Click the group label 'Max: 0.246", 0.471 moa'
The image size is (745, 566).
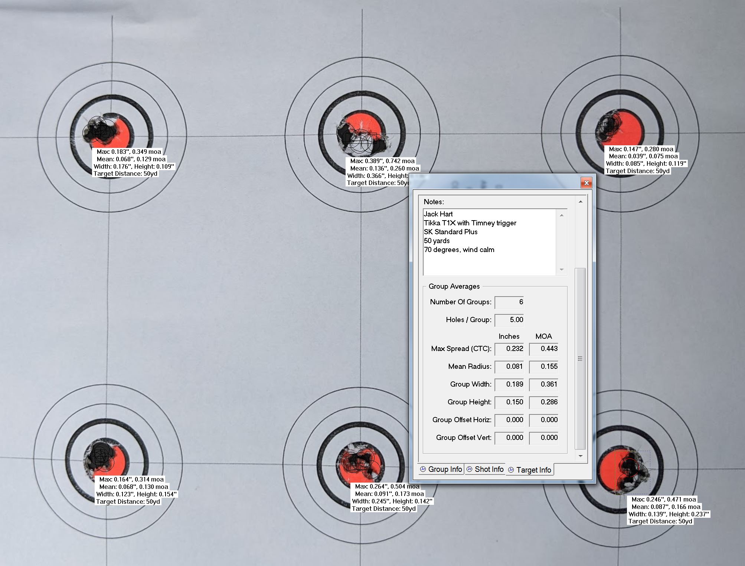click(x=664, y=499)
